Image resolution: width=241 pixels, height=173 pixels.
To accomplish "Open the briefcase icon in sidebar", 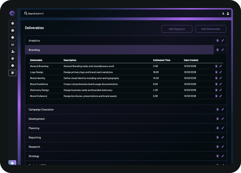I will pos(12,30).
